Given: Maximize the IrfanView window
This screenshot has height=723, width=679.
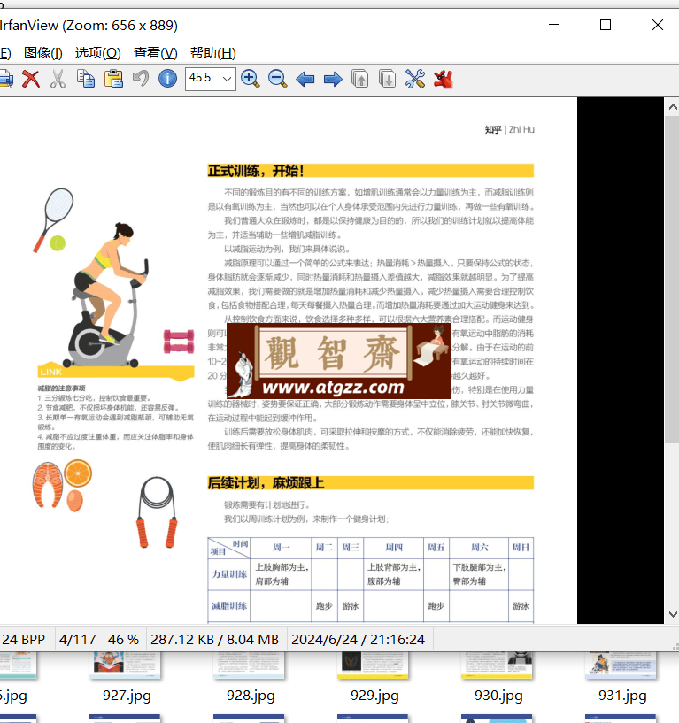Looking at the screenshot, I should [606, 25].
